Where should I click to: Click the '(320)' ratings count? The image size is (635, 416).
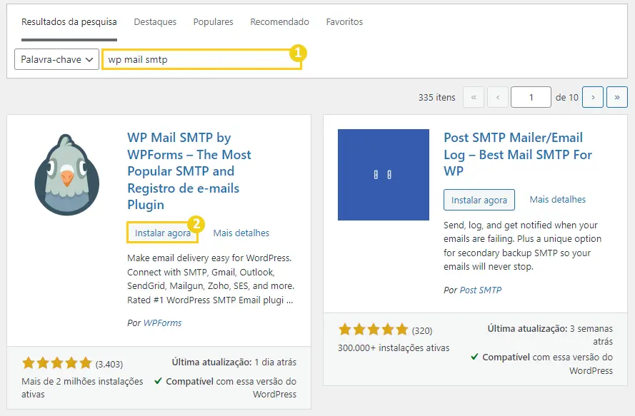click(x=422, y=330)
